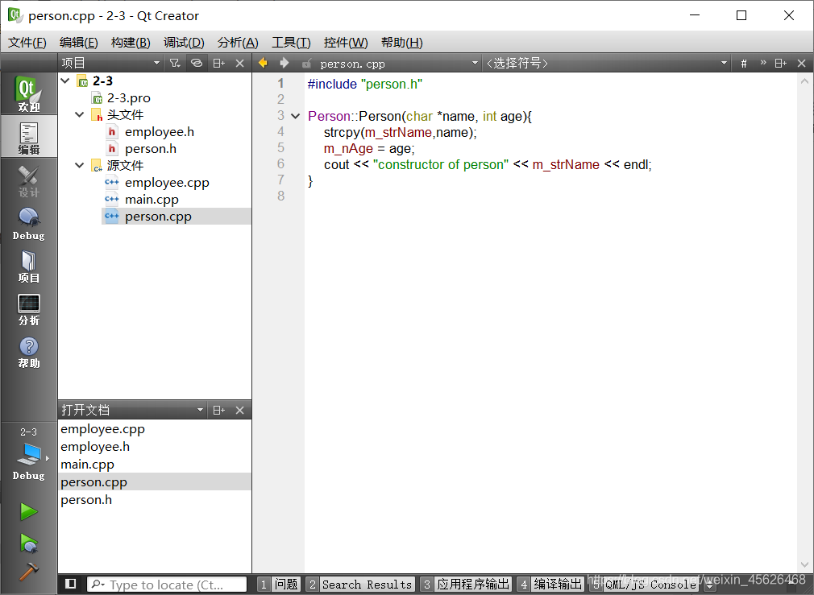Open the Projects mode in sidebar
The image size is (814, 595).
(28, 267)
